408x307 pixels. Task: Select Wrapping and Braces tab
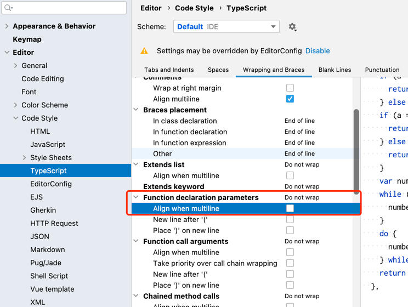pos(274,70)
